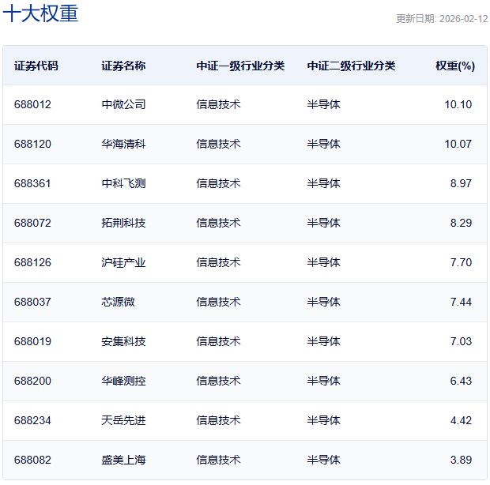Select security code 688234
Image resolution: width=490 pixels, height=485 pixels.
(x=32, y=420)
